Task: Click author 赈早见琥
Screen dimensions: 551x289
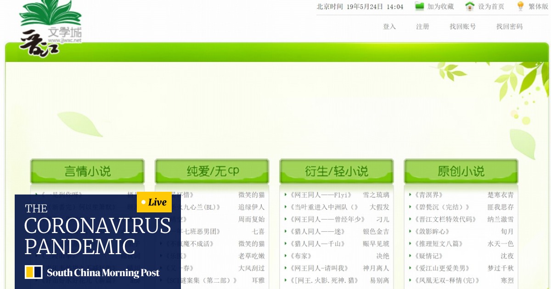Action: [x=376, y=244]
